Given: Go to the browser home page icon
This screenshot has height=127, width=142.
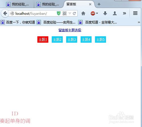Looking at the screenshot, I should tap(83, 13).
